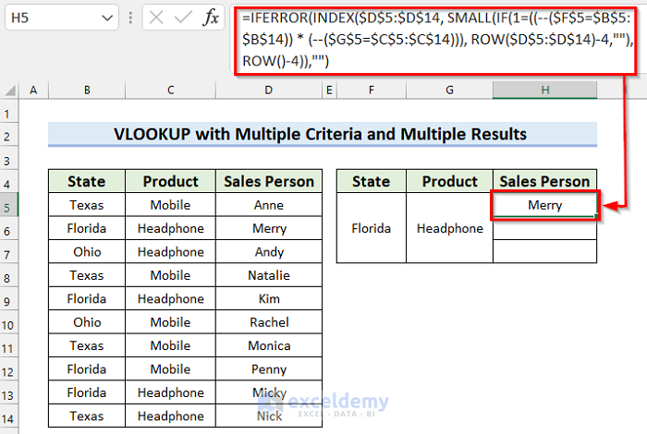Select column B header
This screenshot has height=434, width=647.
coord(87,90)
